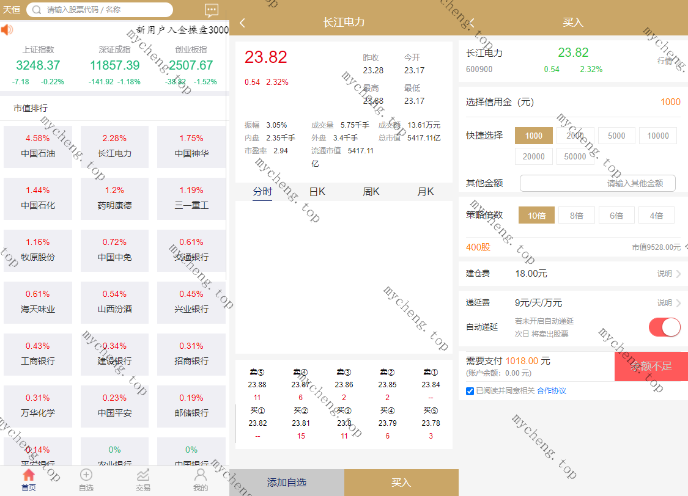Open the 招商银行 stock tile

click(x=191, y=354)
